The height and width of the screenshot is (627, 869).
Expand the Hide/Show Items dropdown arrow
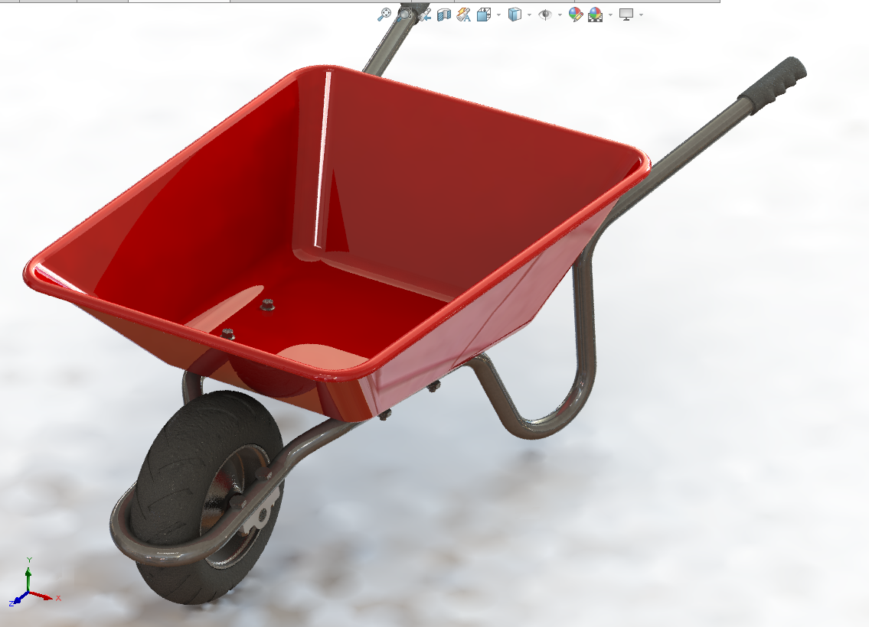[560, 15]
